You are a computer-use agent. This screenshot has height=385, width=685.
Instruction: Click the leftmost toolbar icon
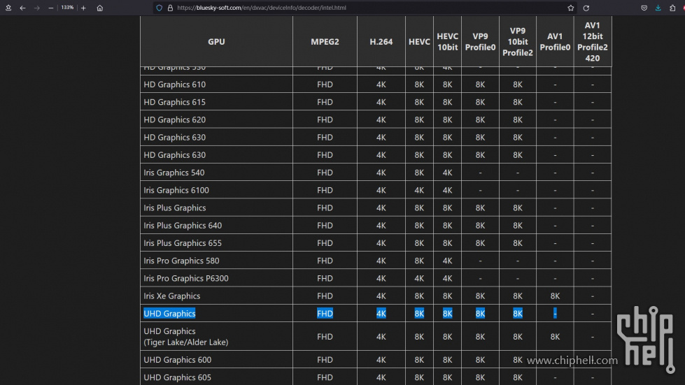click(8, 8)
